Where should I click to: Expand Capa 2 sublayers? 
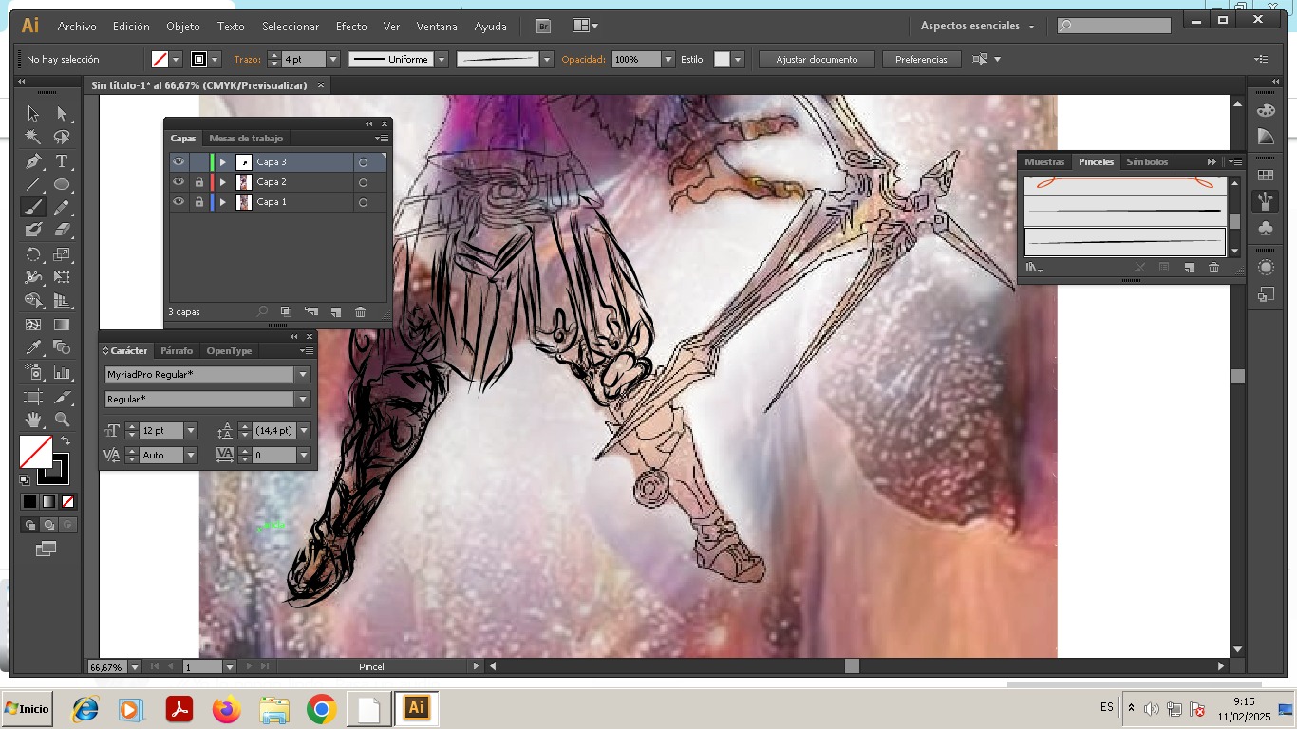(x=223, y=182)
